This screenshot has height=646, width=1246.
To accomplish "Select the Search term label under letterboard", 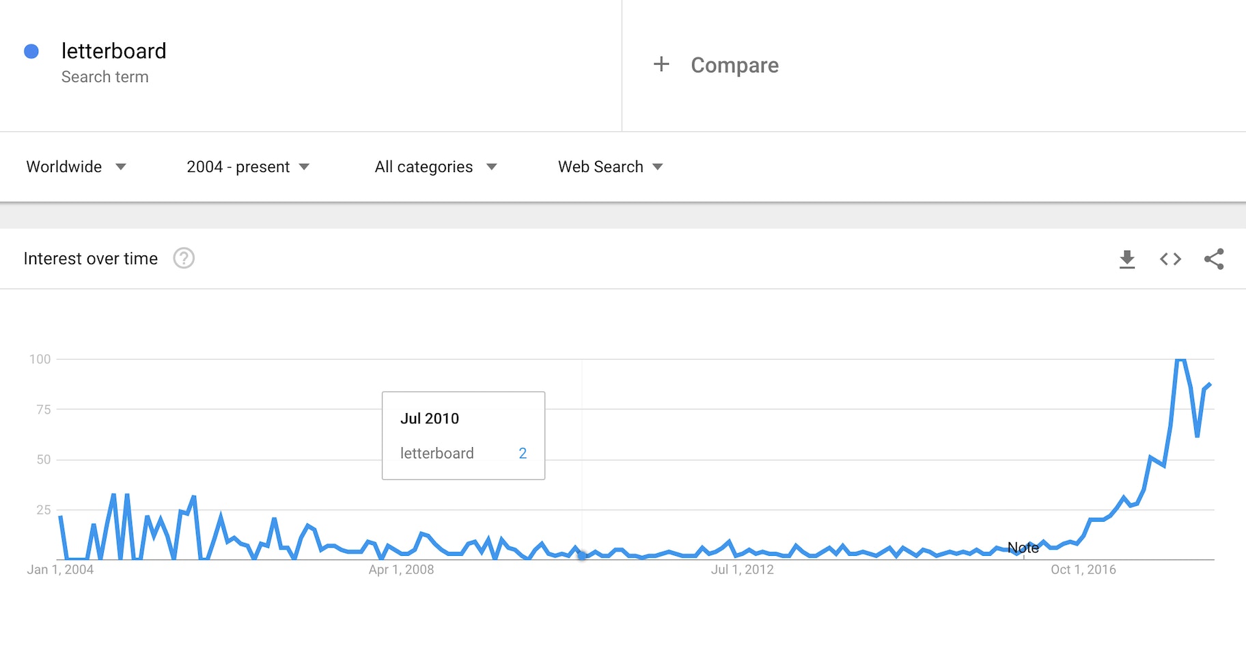I will [105, 76].
